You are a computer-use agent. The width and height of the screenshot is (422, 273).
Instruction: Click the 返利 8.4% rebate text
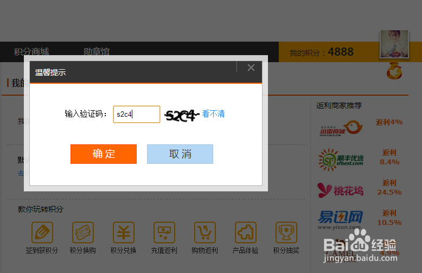tap(389, 157)
